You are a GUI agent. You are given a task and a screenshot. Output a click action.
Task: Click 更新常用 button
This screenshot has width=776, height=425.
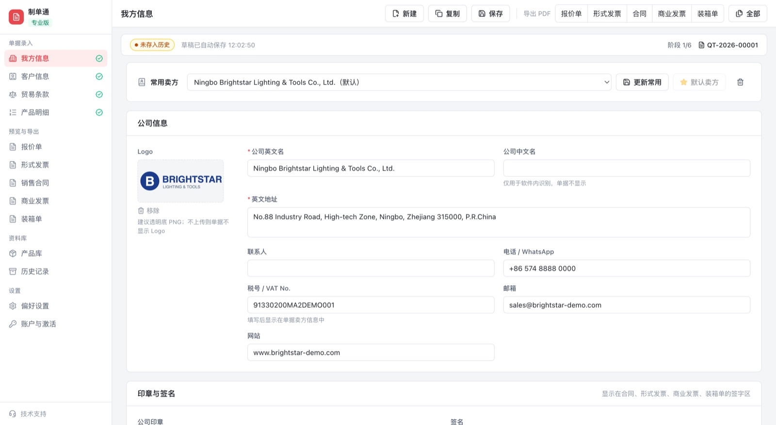coord(642,82)
